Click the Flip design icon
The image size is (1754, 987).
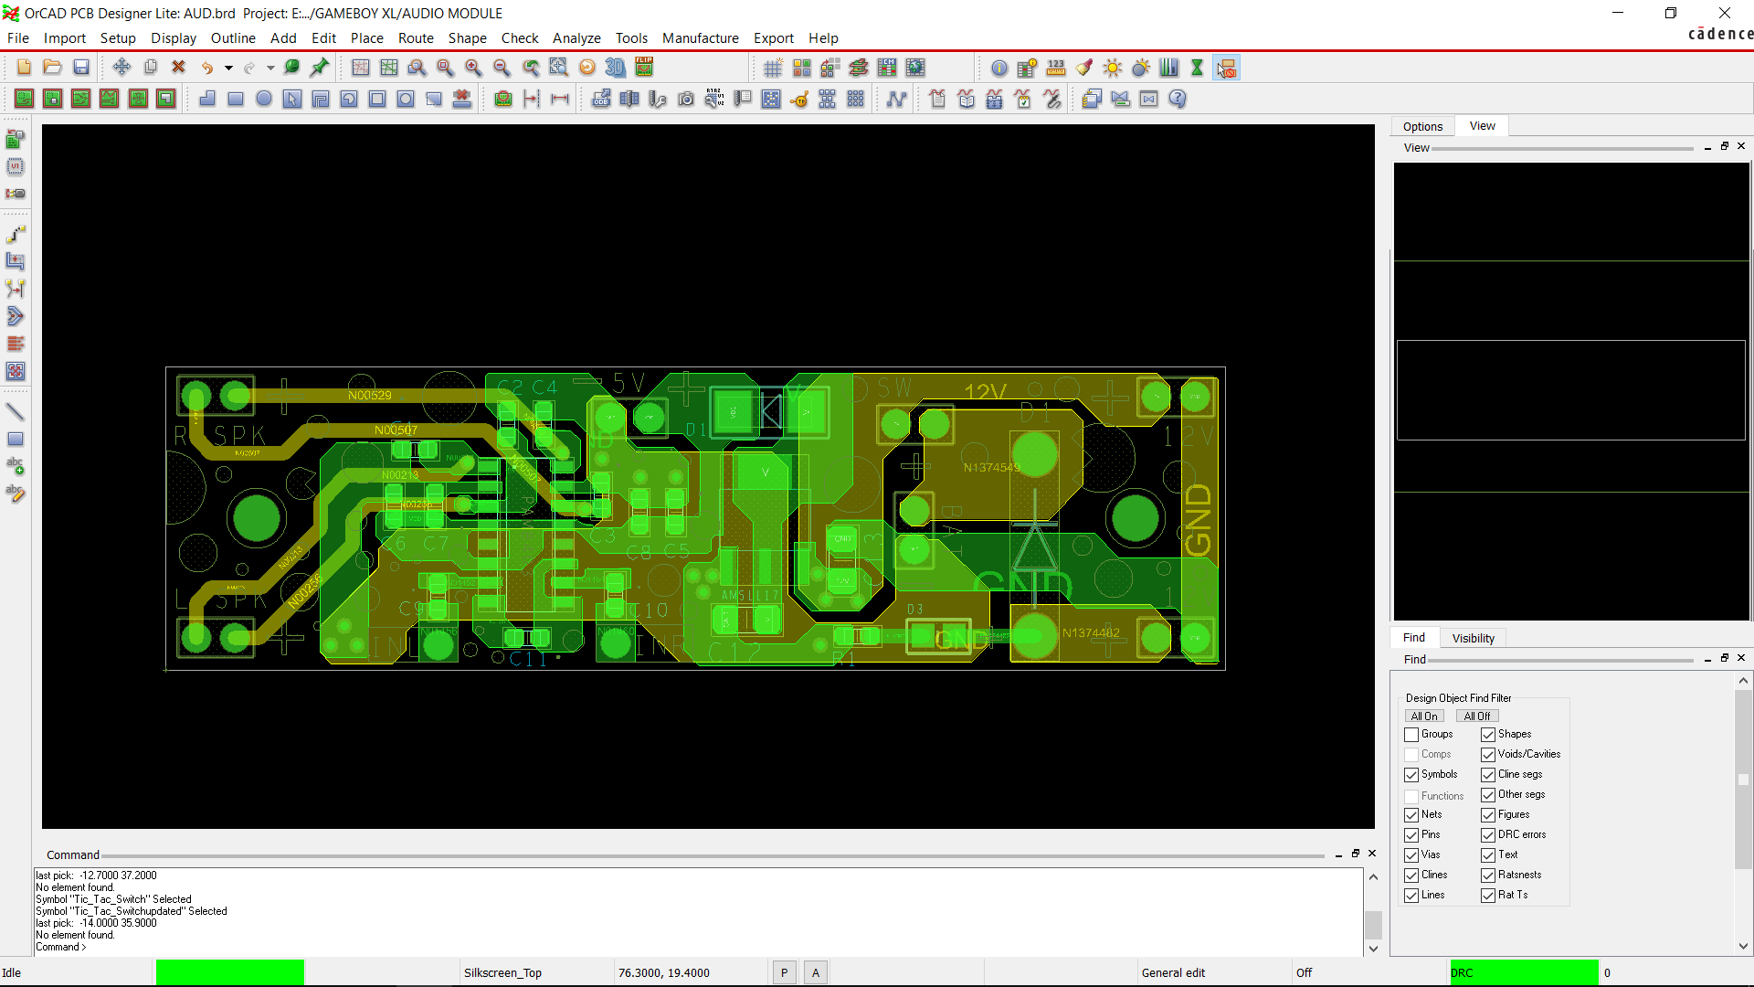point(644,68)
